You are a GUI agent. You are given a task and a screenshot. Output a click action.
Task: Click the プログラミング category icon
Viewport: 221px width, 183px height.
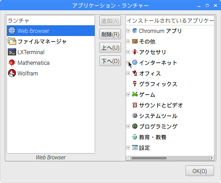tap(135, 126)
